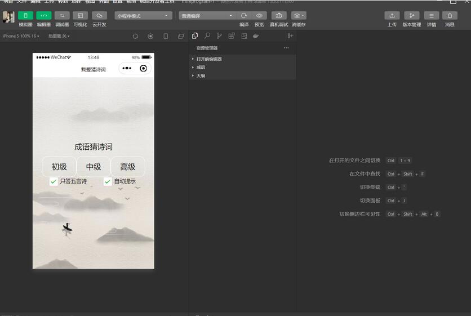Screen dimensions: 471x316
Task: Tap the 高级 level button in simulator
Action: (x=128, y=166)
